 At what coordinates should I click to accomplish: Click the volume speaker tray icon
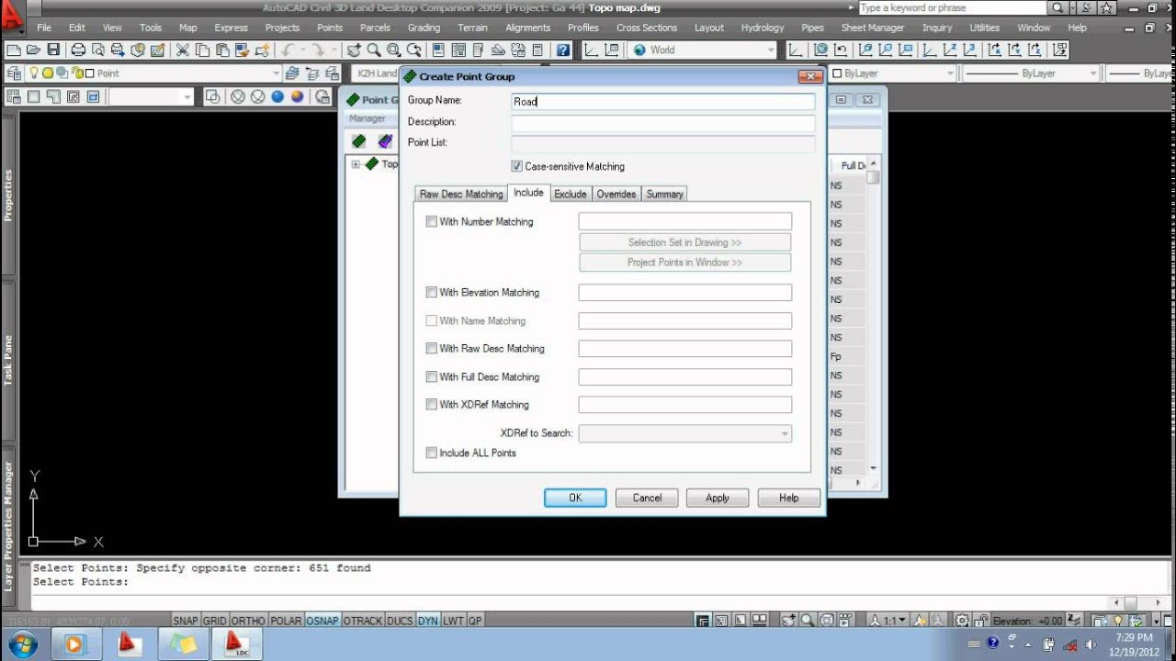coord(1091,644)
